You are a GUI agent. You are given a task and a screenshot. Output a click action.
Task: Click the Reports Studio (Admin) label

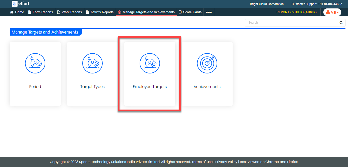click(x=297, y=12)
